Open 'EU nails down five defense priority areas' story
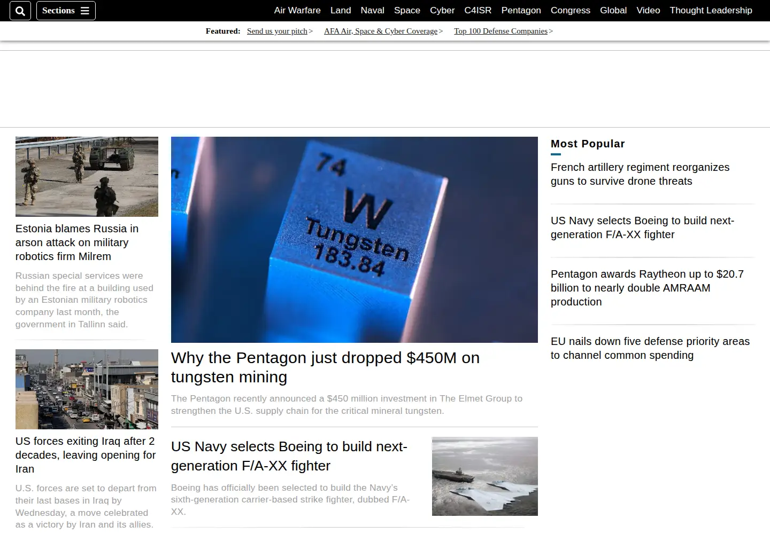Image resolution: width=770 pixels, height=534 pixels. point(650,348)
